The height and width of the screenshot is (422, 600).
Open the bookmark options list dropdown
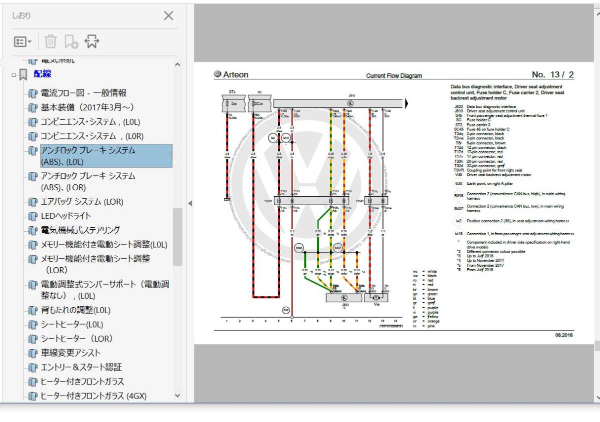[23, 42]
